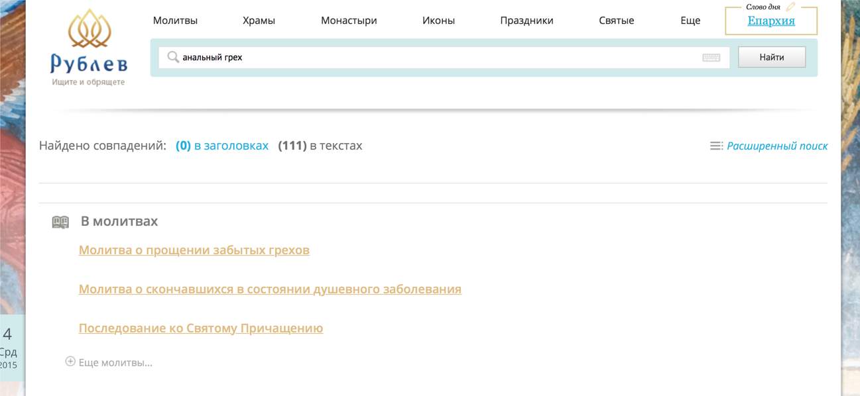
Task: Open the Епархия link
Action: tap(771, 21)
